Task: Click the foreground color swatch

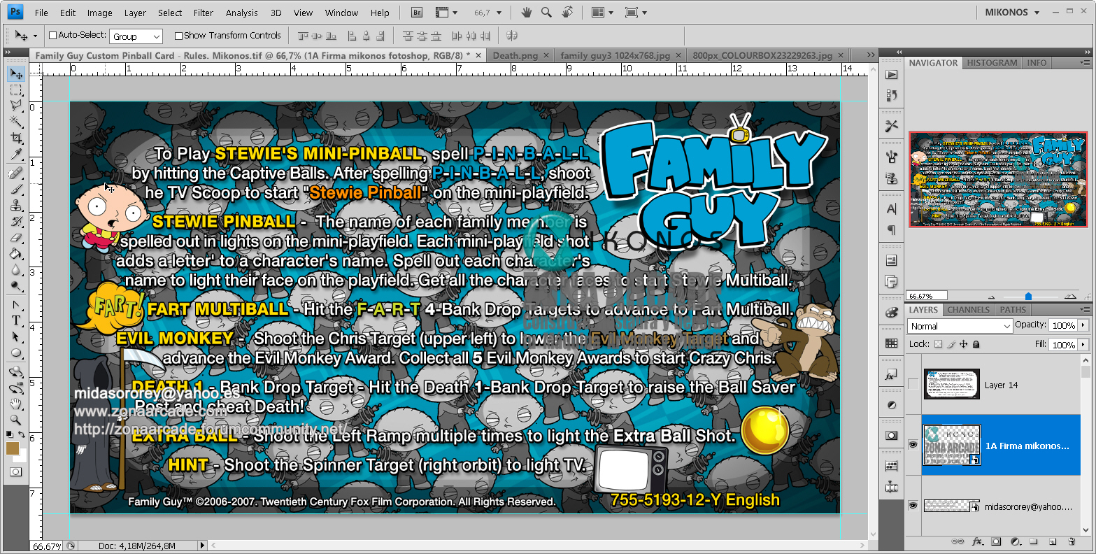Action: 13,448
